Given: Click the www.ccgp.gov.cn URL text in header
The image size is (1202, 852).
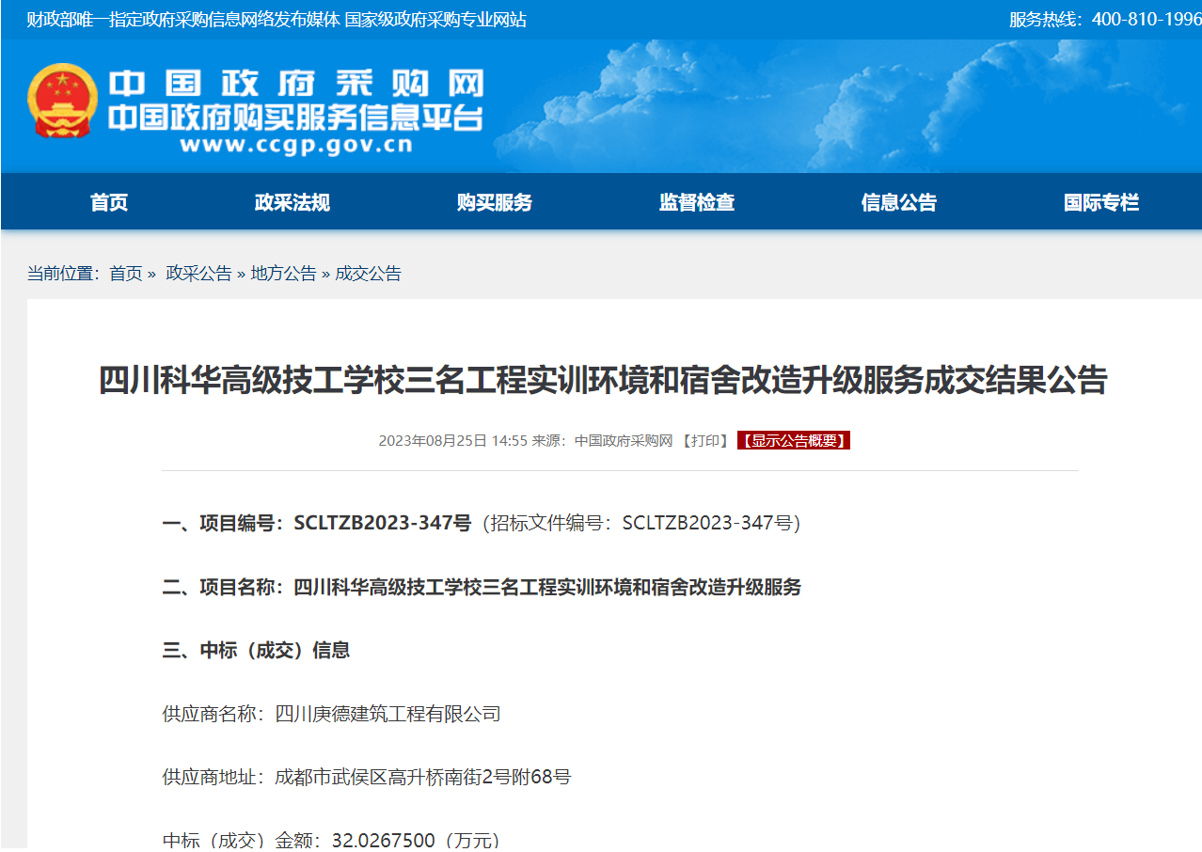Looking at the screenshot, I should [x=296, y=145].
